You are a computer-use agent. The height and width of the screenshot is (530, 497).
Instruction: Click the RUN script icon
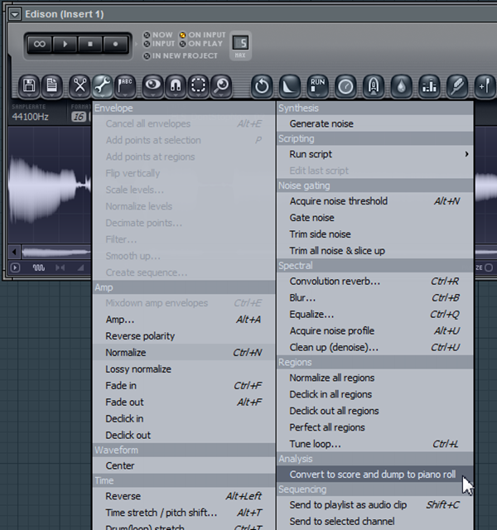point(317,84)
